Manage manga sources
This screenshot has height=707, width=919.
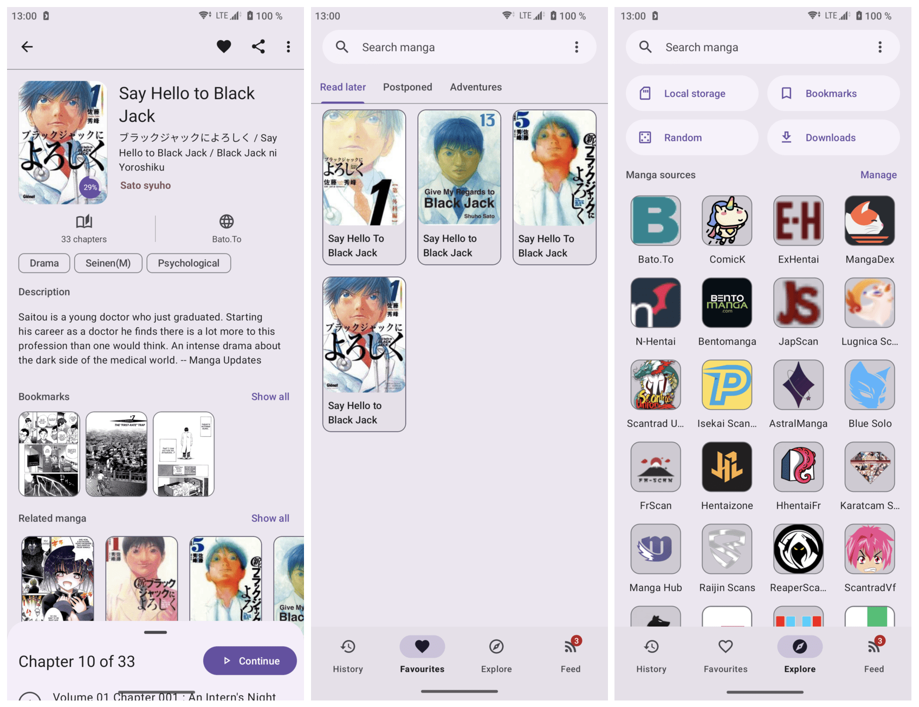pos(878,175)
